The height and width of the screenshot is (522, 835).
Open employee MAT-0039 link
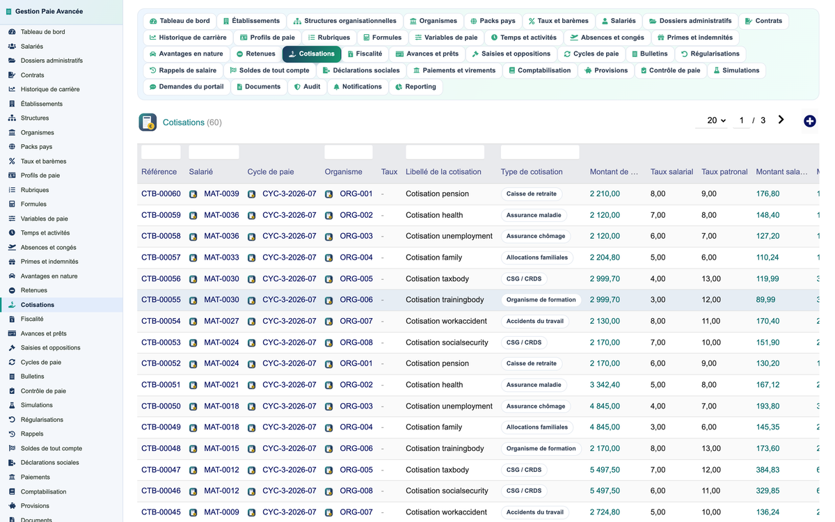[x=221, y=194]
